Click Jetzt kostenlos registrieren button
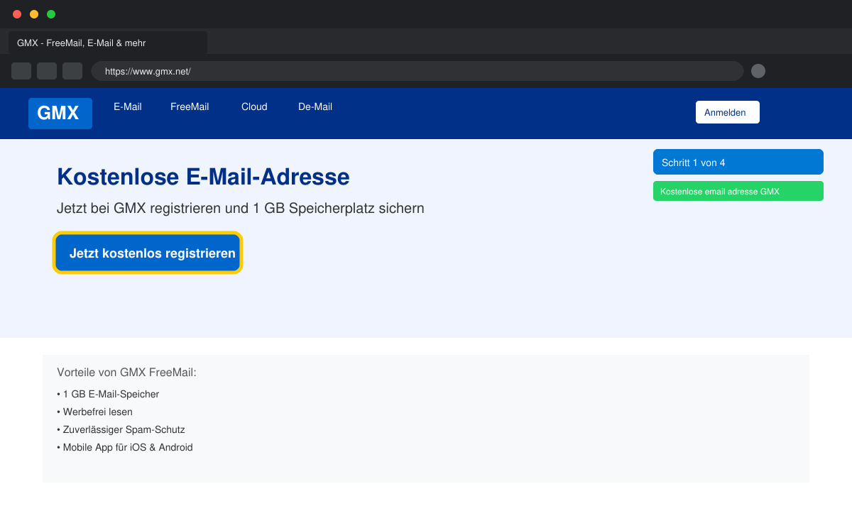Image resolution: width=852 pixels, height=511 pixels. click(x=148, y=253)
